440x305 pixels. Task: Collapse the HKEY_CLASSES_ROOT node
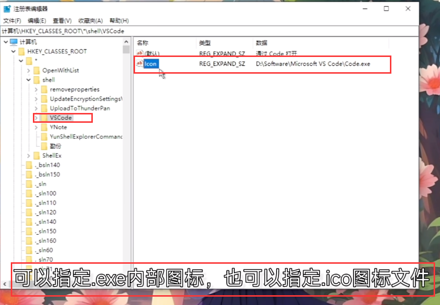coord(13,52)
